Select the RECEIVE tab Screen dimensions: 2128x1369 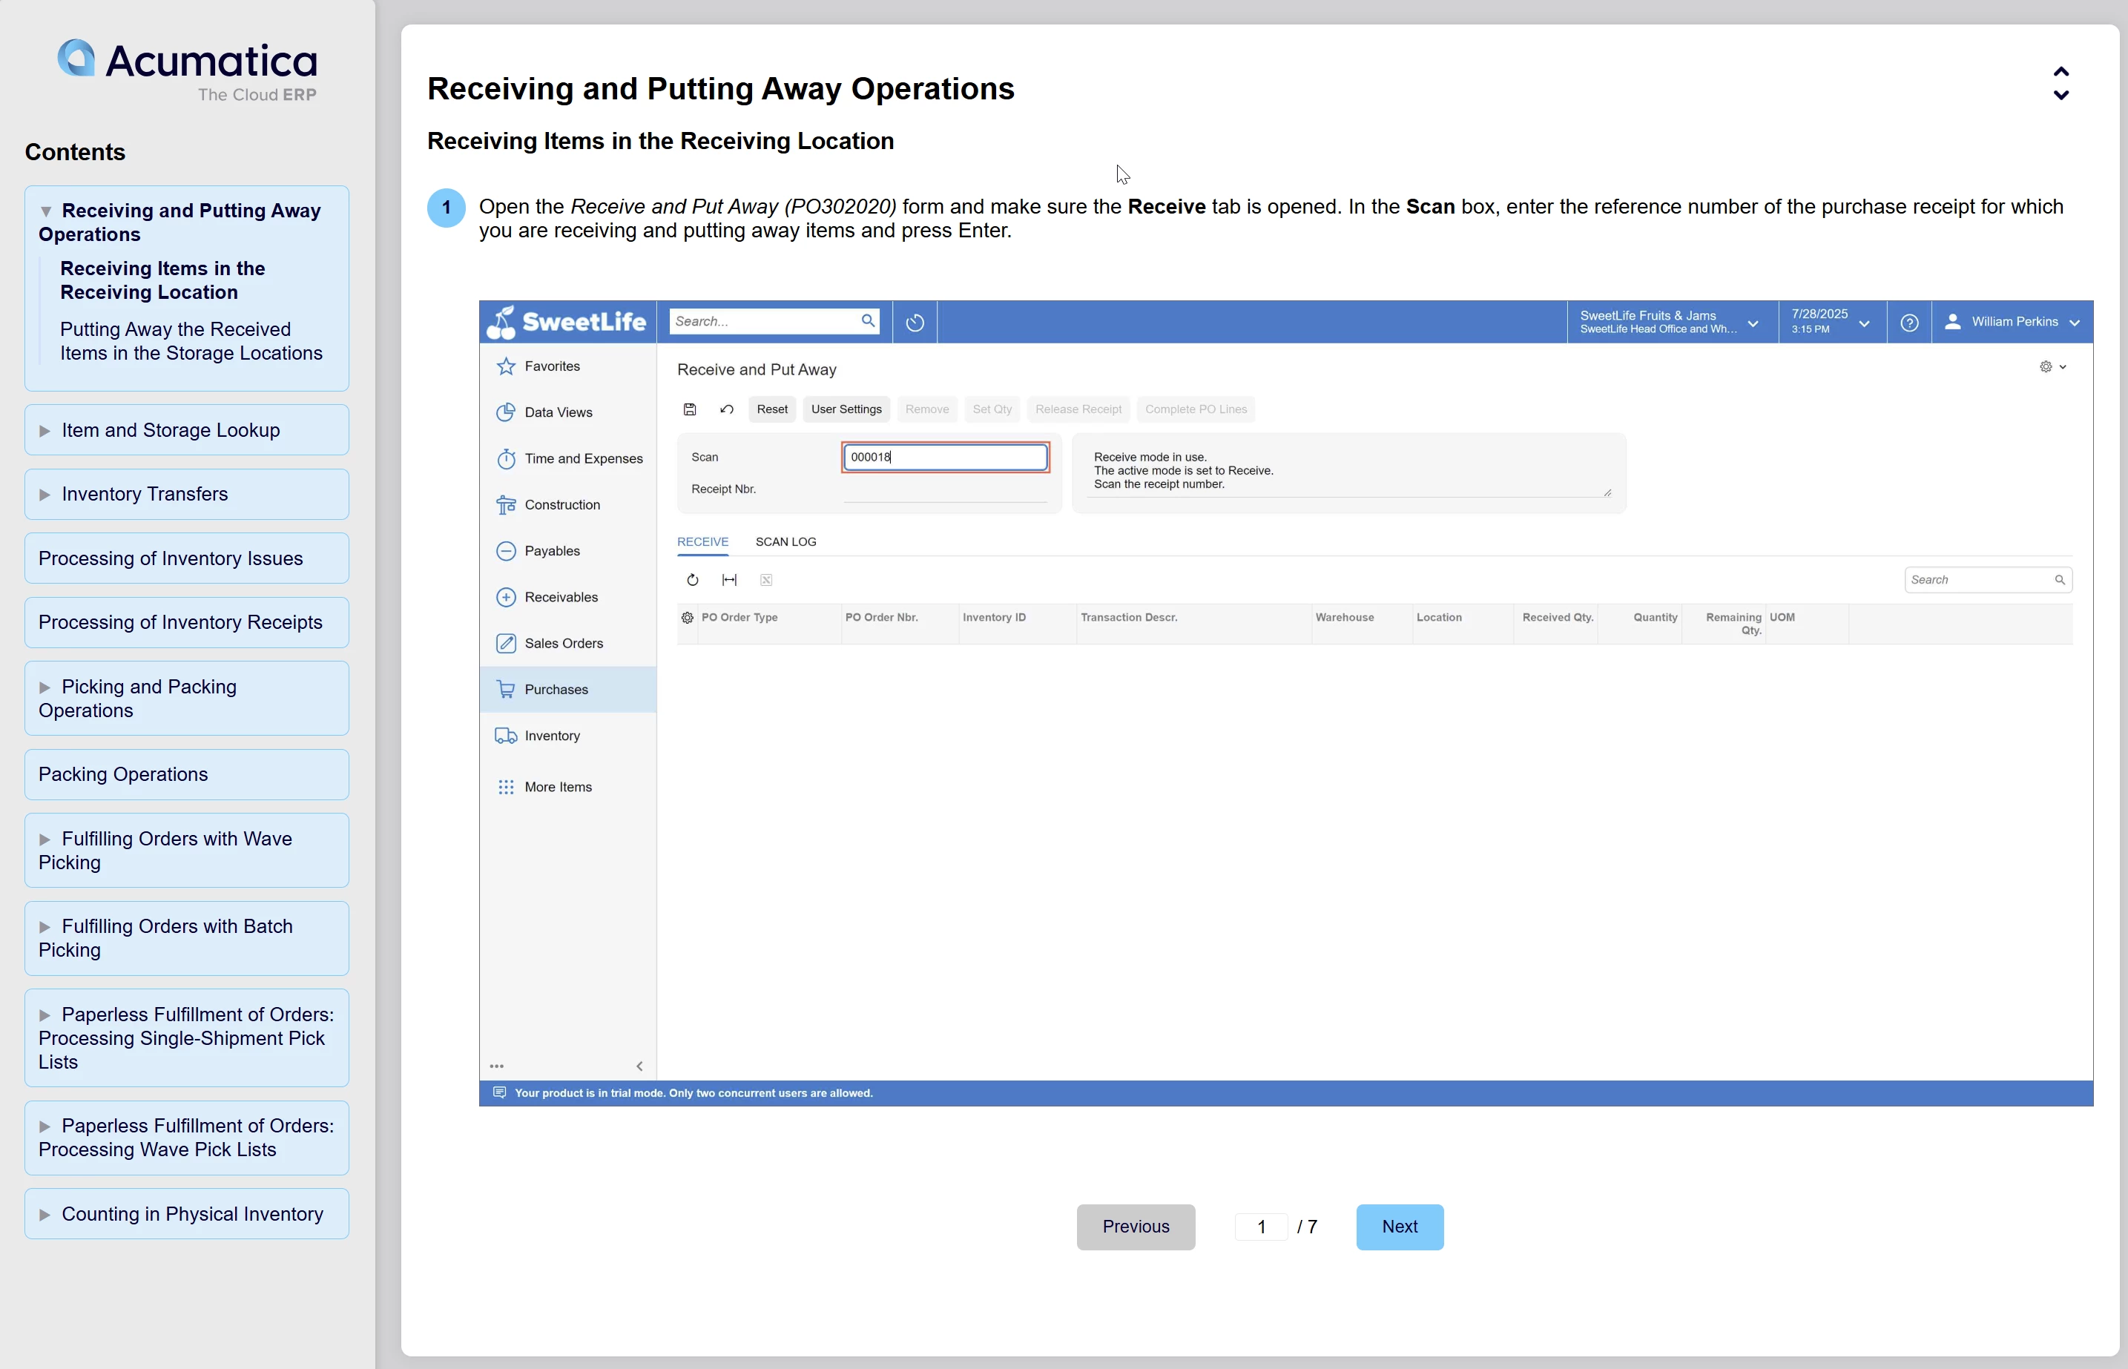(x=702, y=541)
